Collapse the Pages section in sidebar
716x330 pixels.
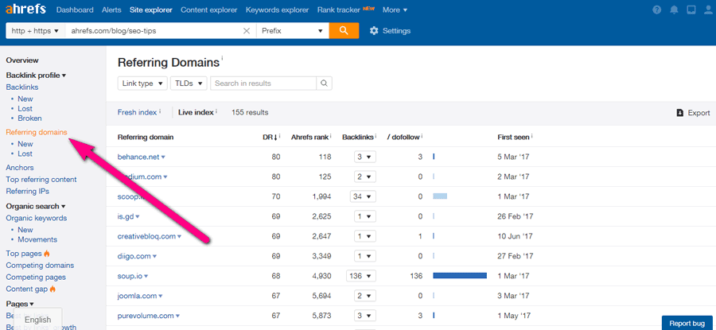coord(20,304)
